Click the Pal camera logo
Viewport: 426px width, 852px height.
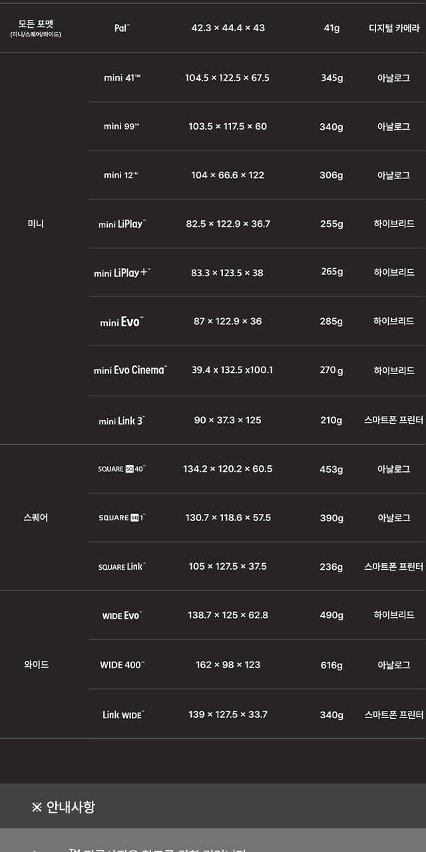[122, 28]
